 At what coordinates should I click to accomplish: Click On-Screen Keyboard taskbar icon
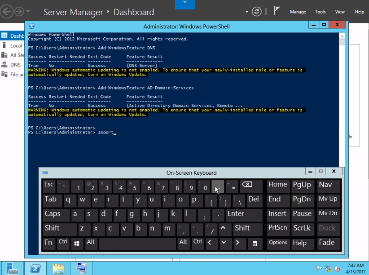[81, 268]
